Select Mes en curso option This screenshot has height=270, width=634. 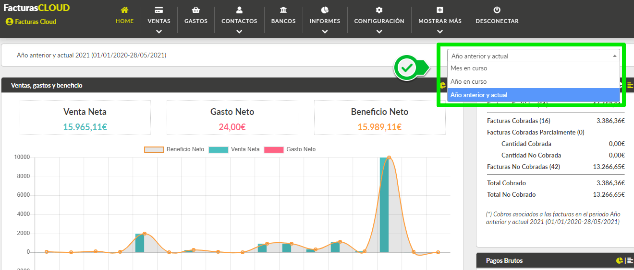534,68
